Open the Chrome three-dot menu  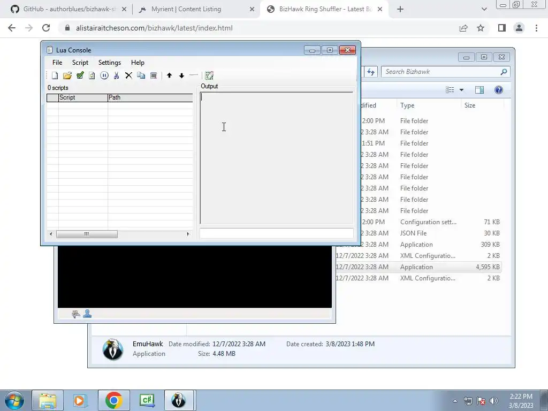point(536,28)
